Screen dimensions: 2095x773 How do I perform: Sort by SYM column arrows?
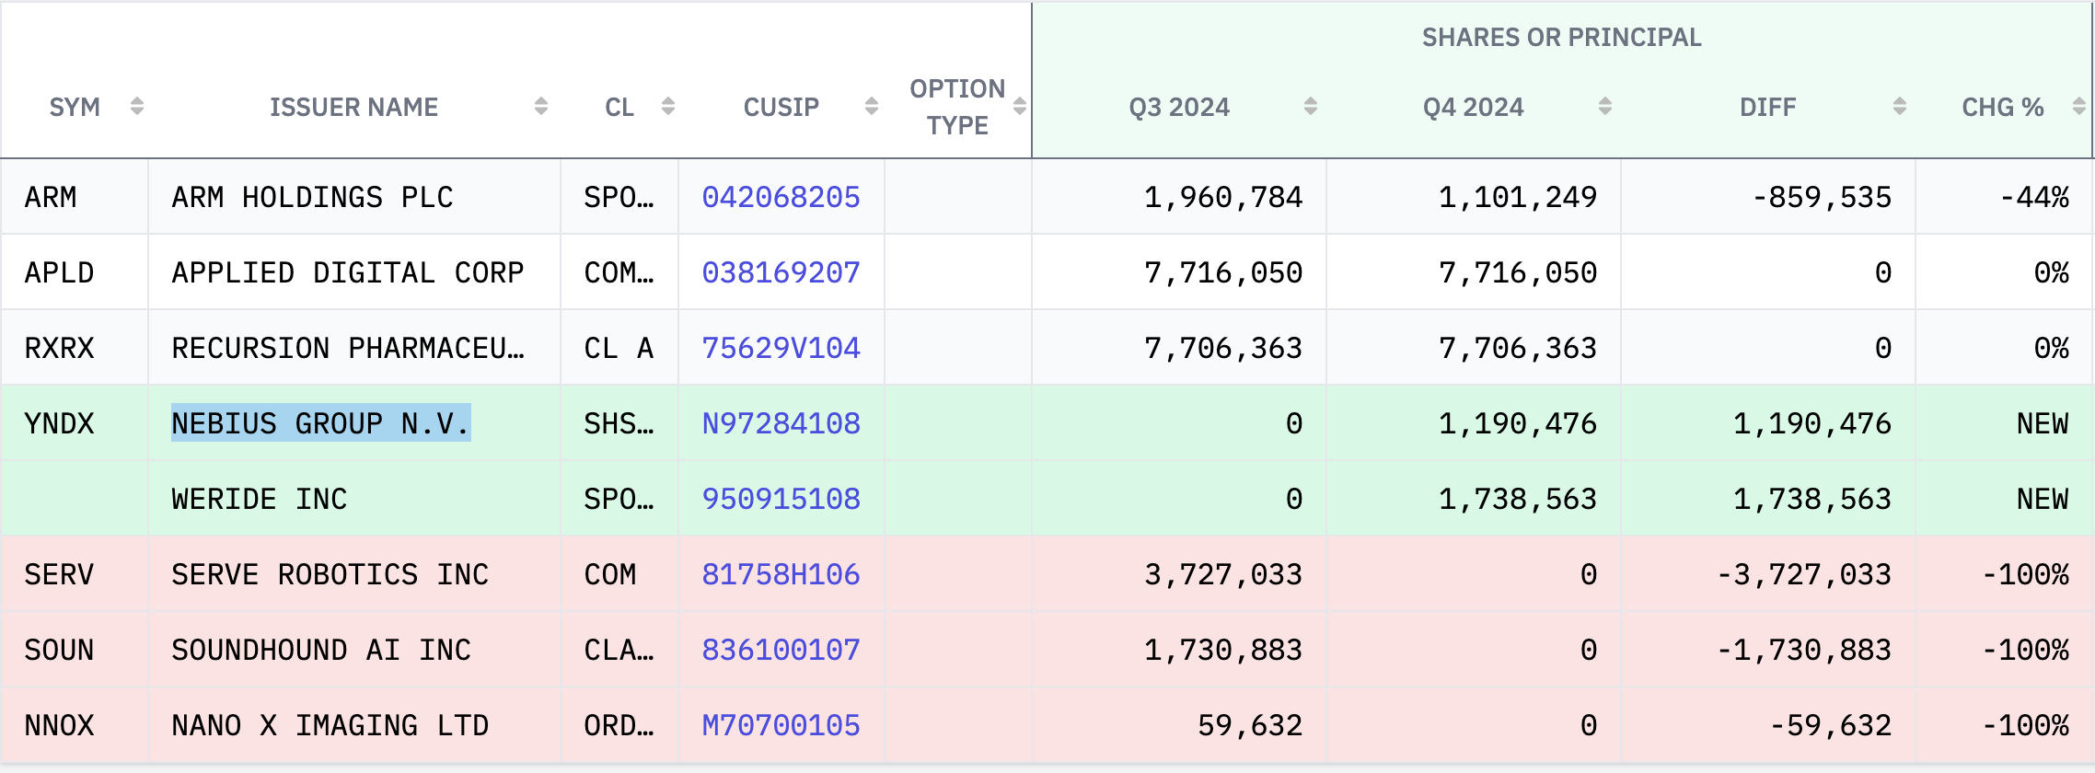pyautogui.click(x=137, y=107)
